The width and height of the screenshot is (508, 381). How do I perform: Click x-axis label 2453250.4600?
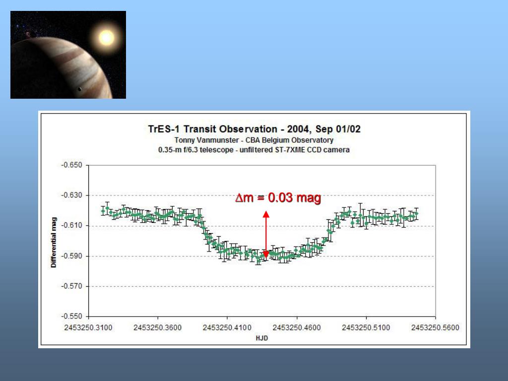(x=297, y=327)
